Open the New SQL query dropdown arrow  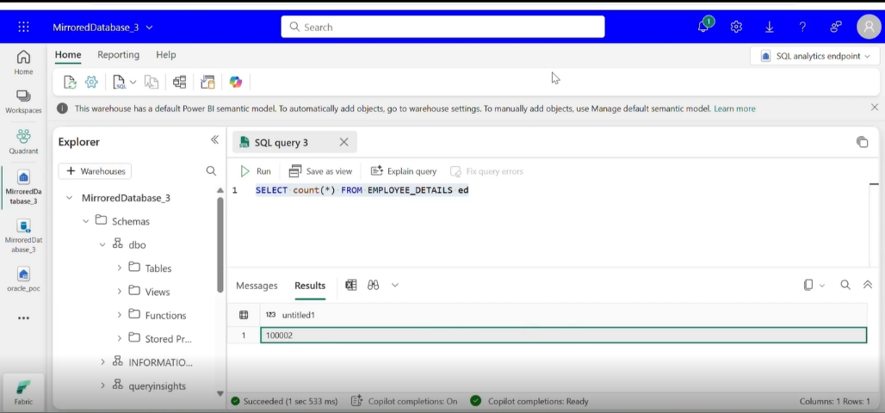pos(133,83)
